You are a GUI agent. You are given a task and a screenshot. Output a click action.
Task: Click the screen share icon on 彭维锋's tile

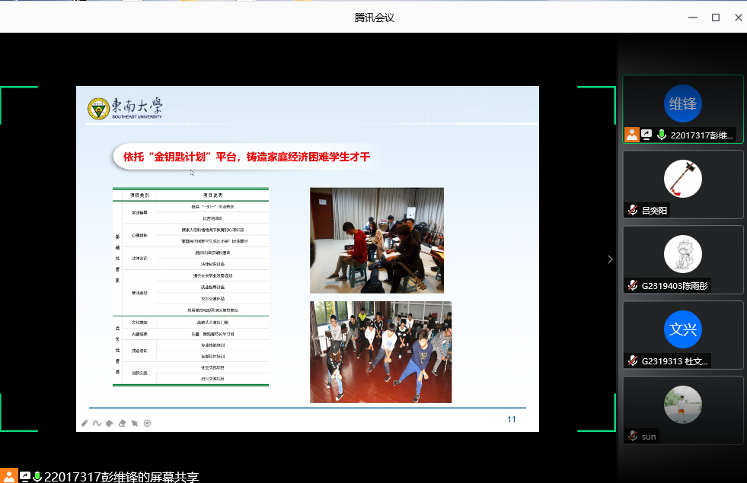(x=646, y=135)
